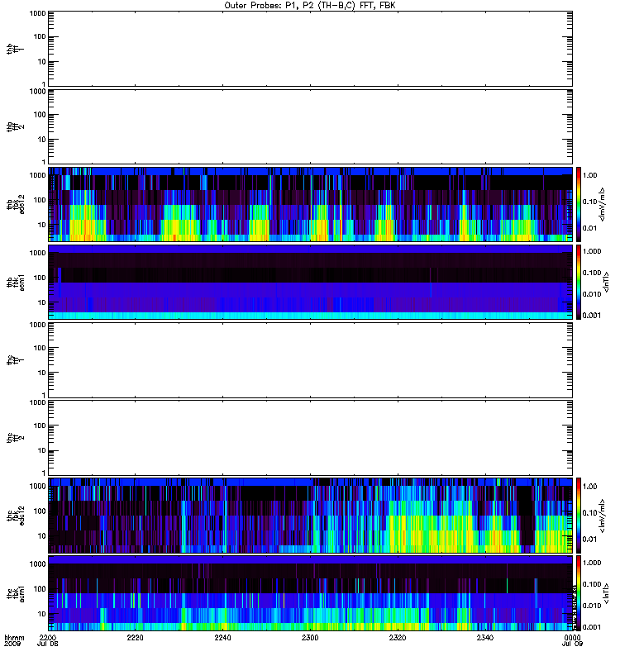Click the "thb ff 2" y-axis label

coord(15,127)
